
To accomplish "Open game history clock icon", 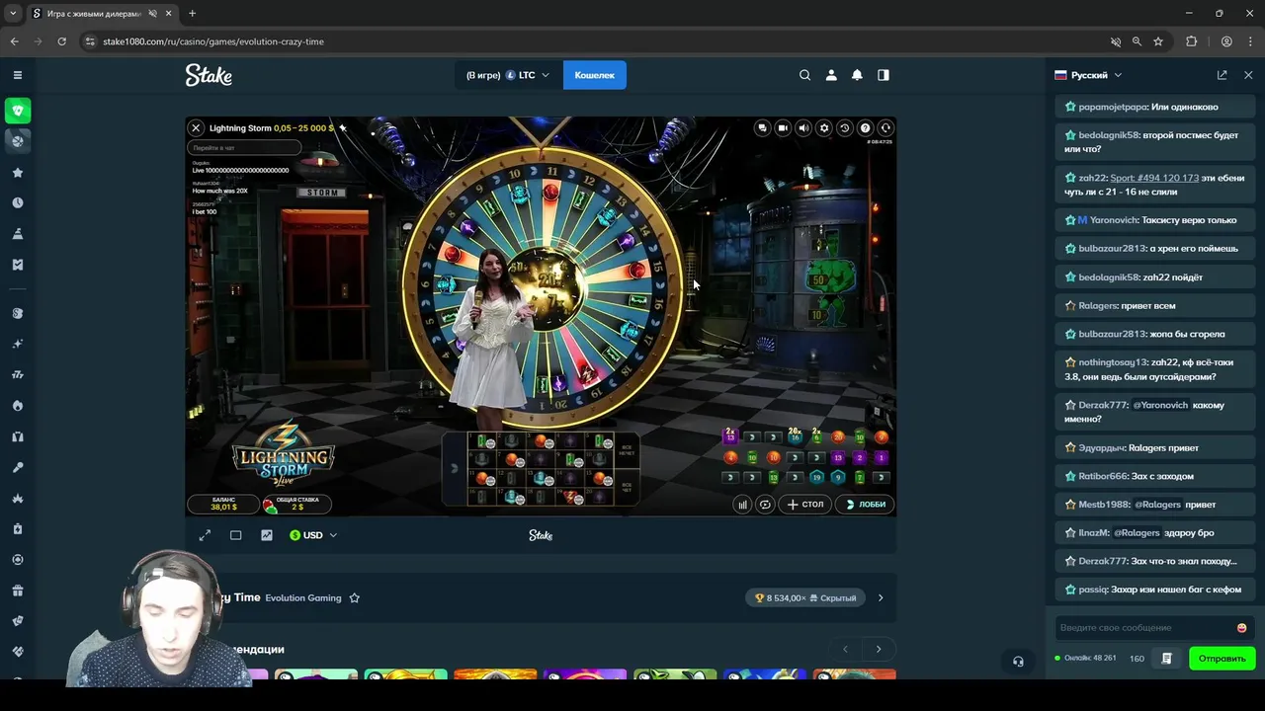I will (x=844, y=127).
